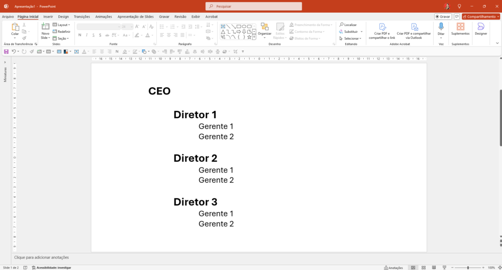The image size is (502, 270).
Task: Expand the Miniaturas thumbnail pane
Action: [x=5, y=62]
